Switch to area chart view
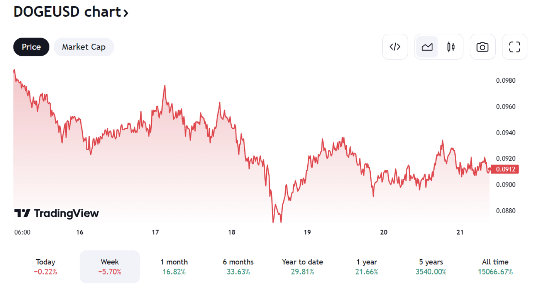Image resolution: width=543 pixels, height=295 pixels. [427, 47]
